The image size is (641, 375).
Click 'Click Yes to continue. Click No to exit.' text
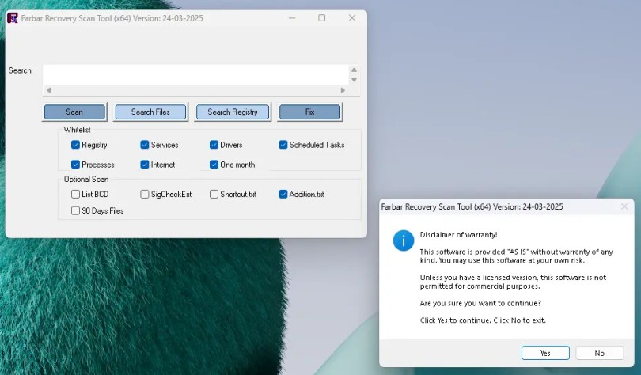pos(483,320)
